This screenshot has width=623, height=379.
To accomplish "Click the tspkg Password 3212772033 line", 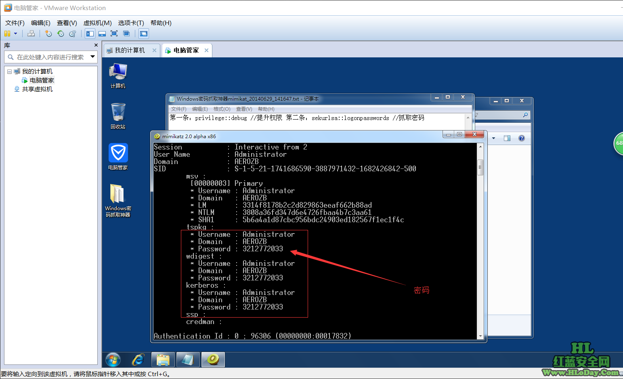I will (237, 249).
